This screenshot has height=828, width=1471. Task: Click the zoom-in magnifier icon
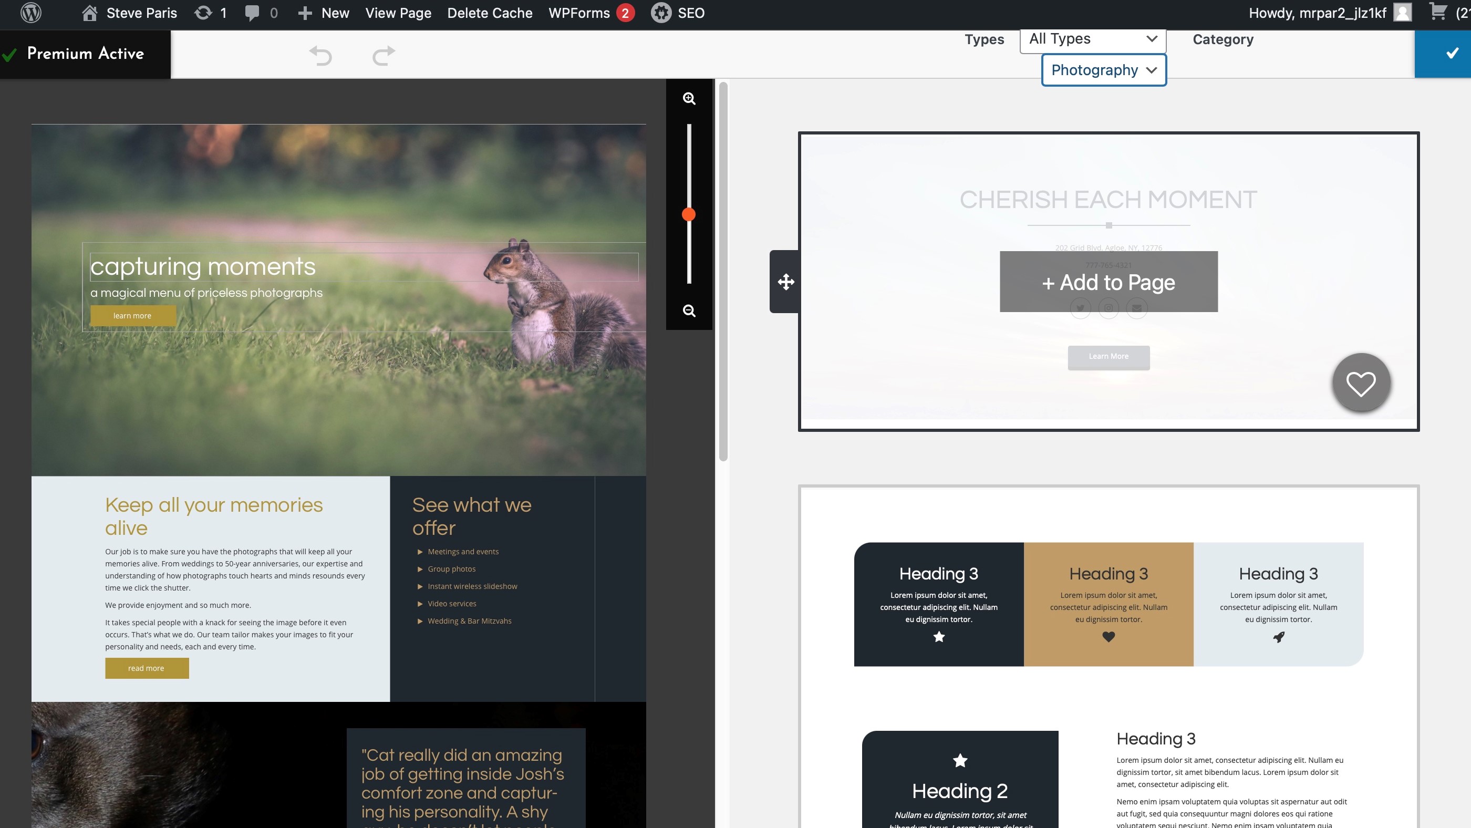[689, 98]
